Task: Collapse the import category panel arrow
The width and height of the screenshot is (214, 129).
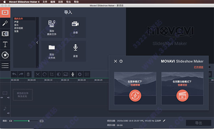Action: click(37, 43)
